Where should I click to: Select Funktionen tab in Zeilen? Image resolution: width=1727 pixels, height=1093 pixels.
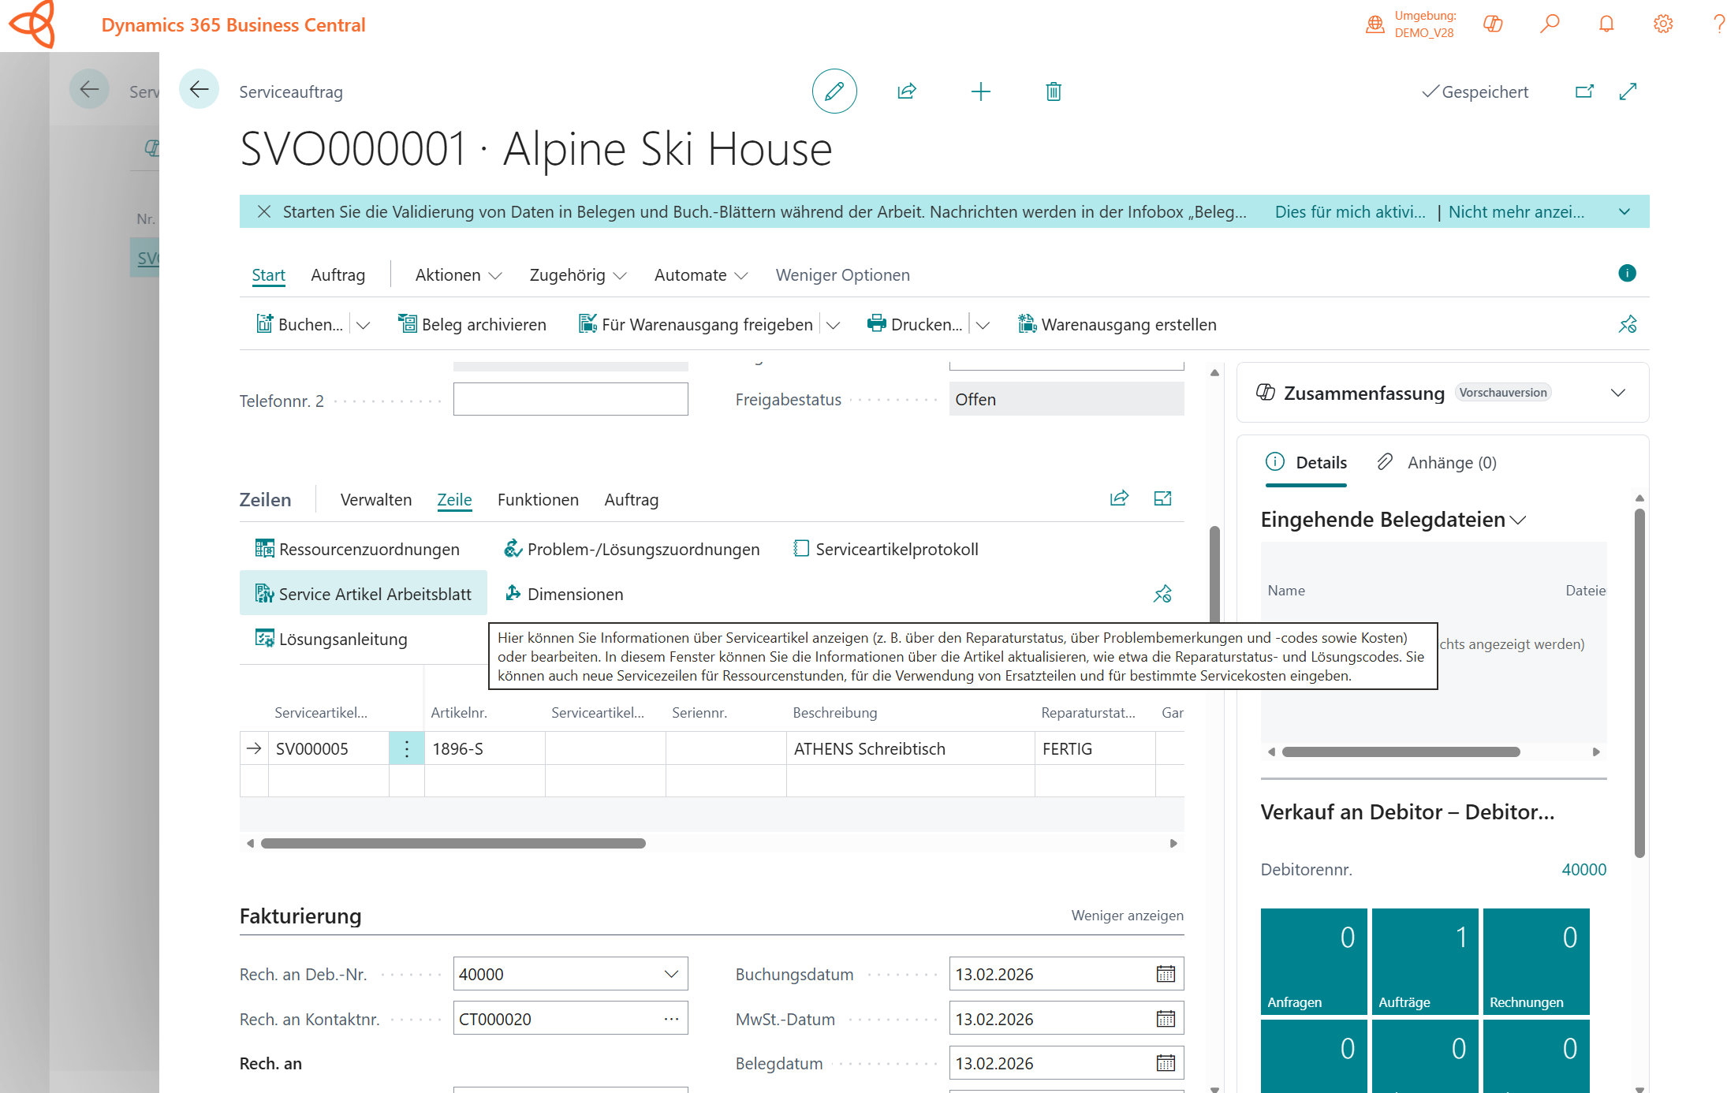point(538,500)
